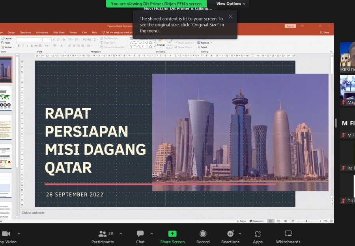The image size is (355, 246).
Task: Open the Replace dropdown arrow
Action: (211, 43)
